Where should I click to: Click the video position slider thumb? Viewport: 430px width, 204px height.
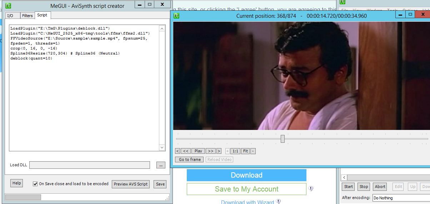click(282, 138)
